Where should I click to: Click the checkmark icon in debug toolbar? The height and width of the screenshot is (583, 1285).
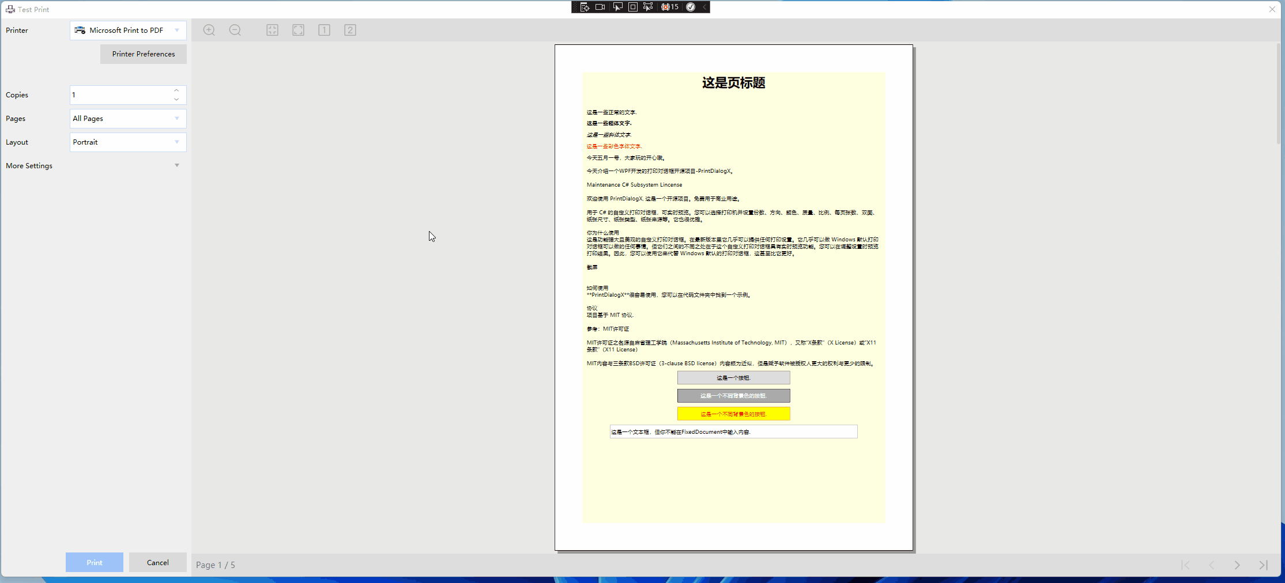(x=691, y=7)
